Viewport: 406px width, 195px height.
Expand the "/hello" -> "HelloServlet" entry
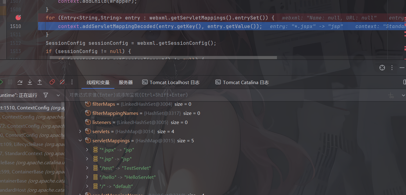(x=87, y=177)
